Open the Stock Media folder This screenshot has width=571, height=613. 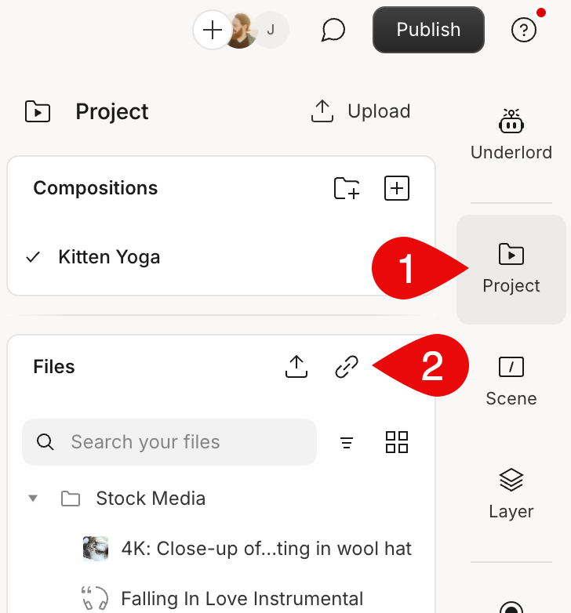[x=151, y=499]
